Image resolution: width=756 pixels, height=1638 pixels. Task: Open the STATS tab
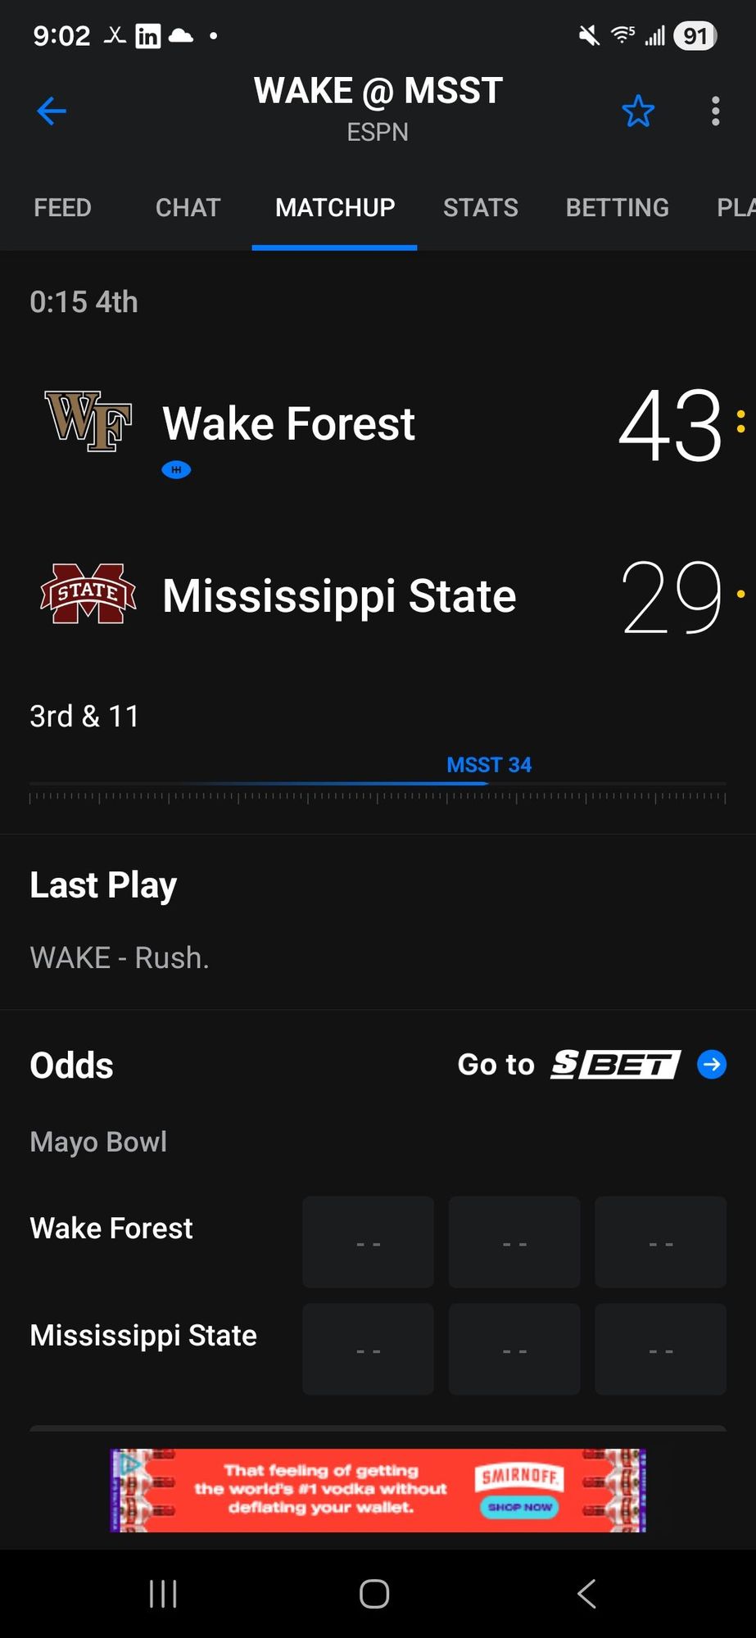point(481,207)
